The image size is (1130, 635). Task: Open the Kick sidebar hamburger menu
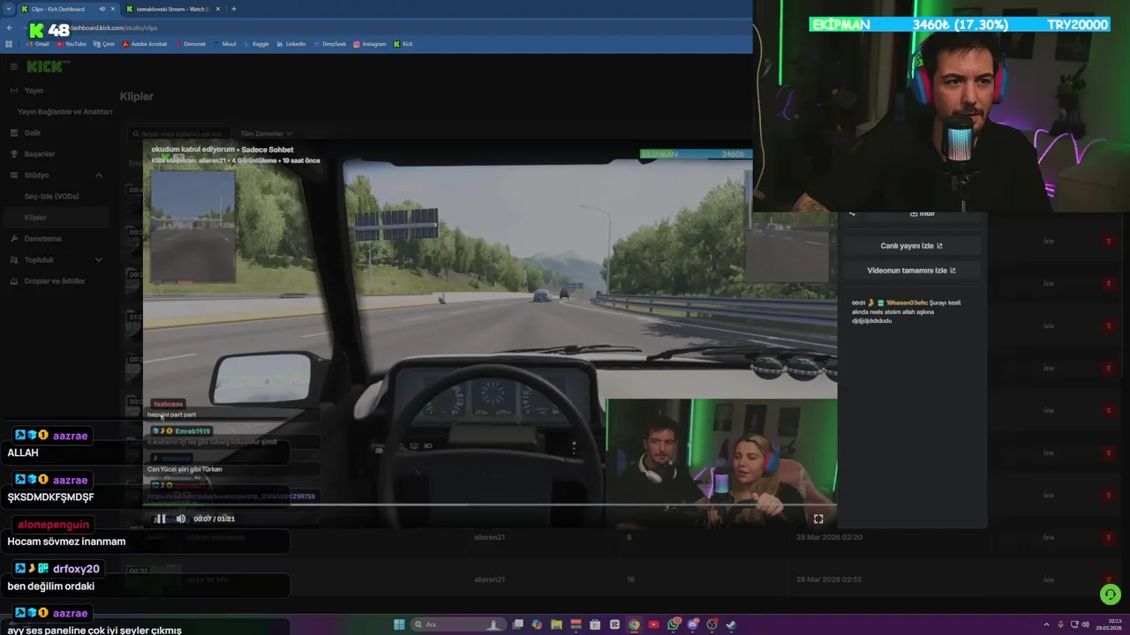pyautogui.click(x=14, y=66)
